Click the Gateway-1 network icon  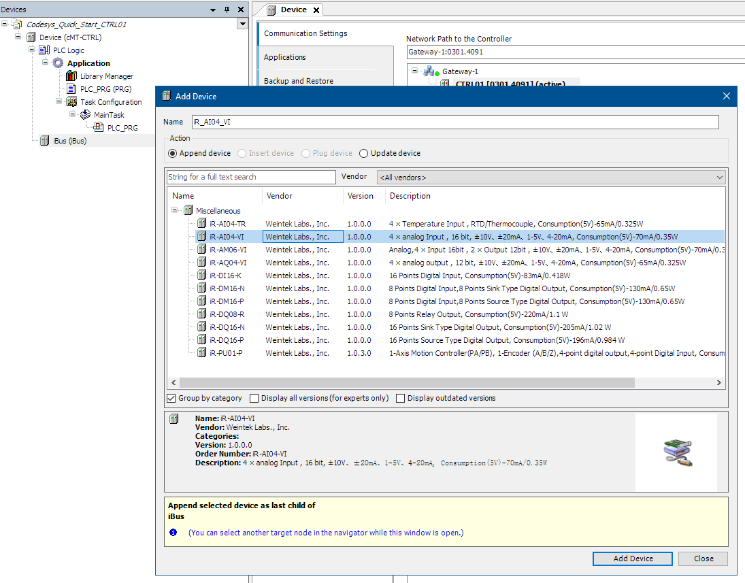click(x=431, y=71)
